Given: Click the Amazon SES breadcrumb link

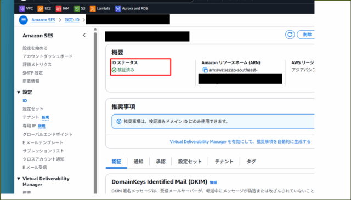Looking at the screenshot, I should (43, 20).
